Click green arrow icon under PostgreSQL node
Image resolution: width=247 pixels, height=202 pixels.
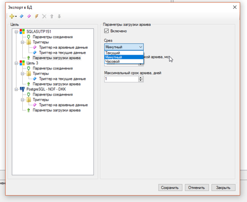(29, 110)
